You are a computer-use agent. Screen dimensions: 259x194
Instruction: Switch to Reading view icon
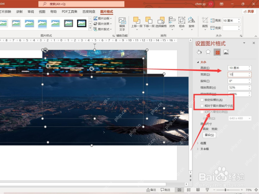coord(198,190)
